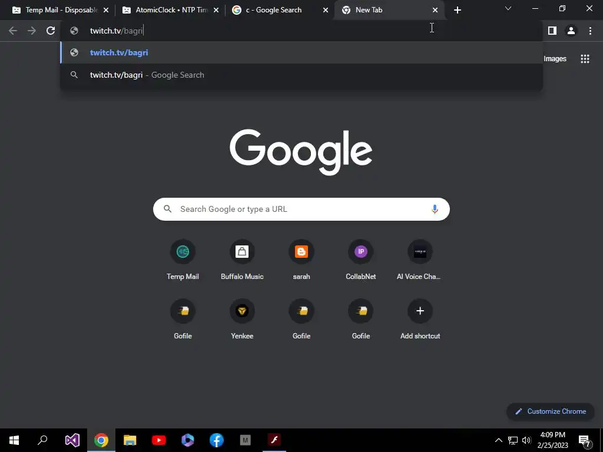Go back with the back arrow

pyautogui.click(x=13, y=31)
